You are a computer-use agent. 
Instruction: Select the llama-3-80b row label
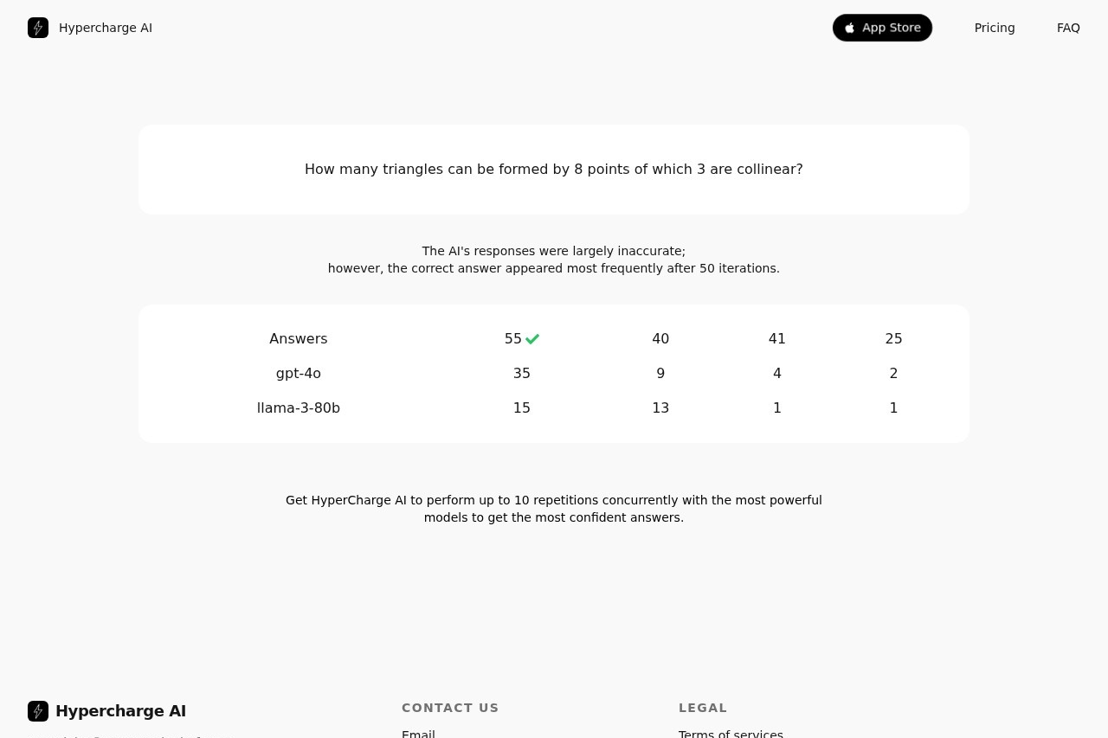299,408
